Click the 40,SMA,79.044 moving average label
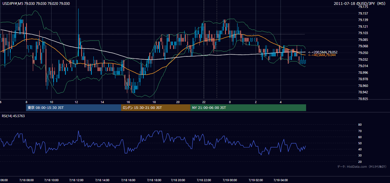This screenshot has height=183, width=390. tap(322, 55)
